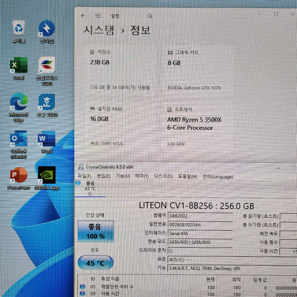
Task: Click the blue status circle on the C: disk tab
Action: tap(78, 183)
